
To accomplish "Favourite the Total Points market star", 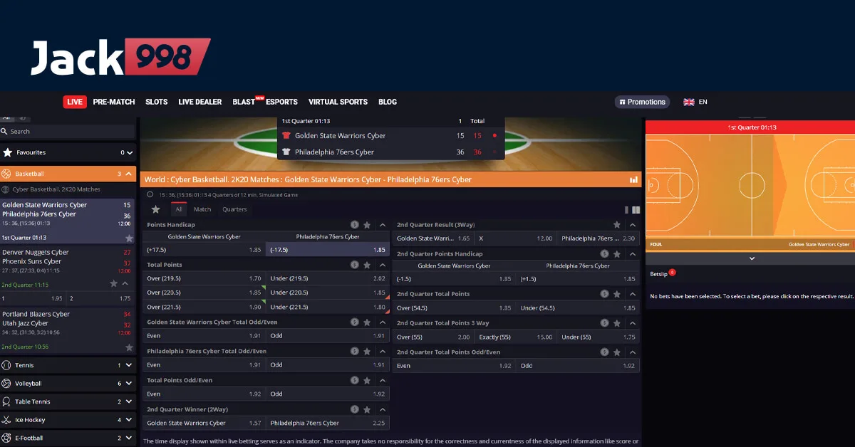I will point(368,265).
